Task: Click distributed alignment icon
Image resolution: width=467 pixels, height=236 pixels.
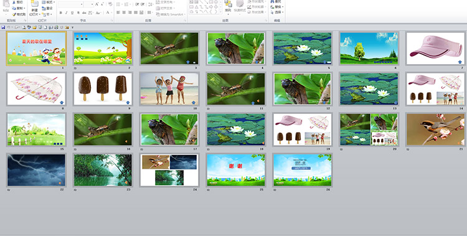Action: click(141, 12)
